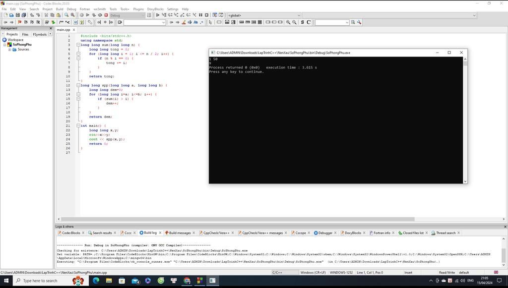Open Google Chrome from the taskbar
The width and height of the screenshot is (508, 288).
(x=187, y=281)
